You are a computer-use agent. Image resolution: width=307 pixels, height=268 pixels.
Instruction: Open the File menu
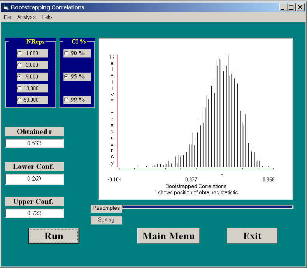[7, 17]
